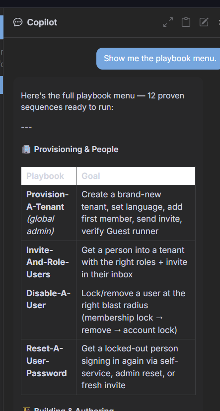Click the clipboard icon in Copilot header

tap(186, 22)
